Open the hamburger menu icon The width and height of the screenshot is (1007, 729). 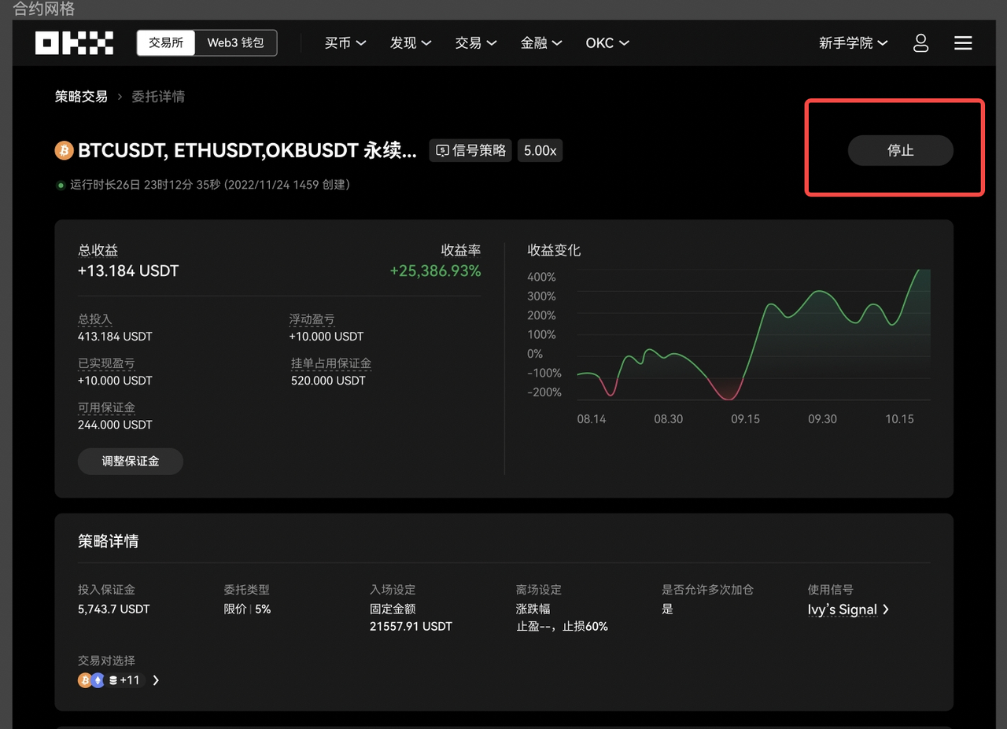point(963,43)
